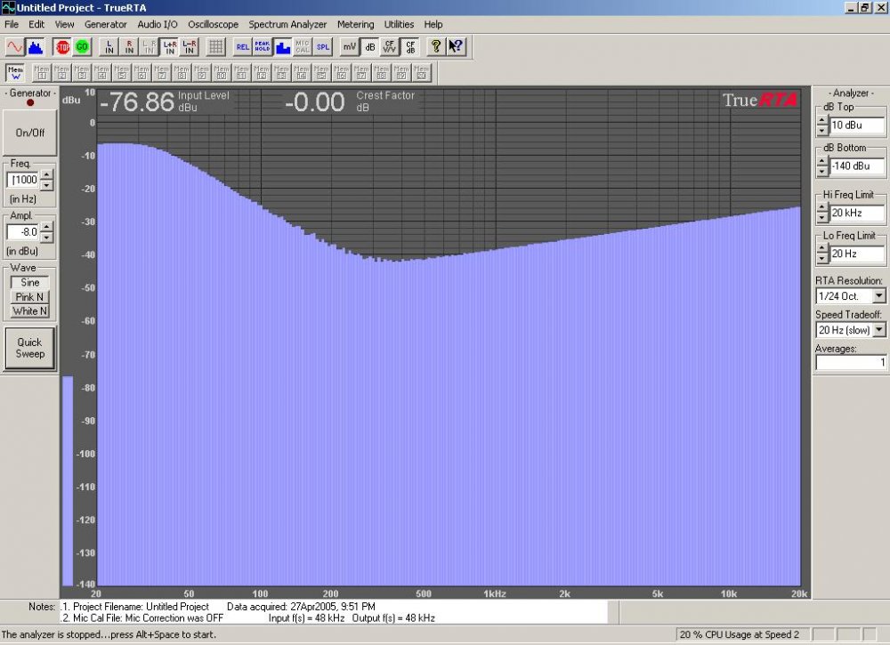The width and height of the screenshot is (890, 645).
Task: Click the Mem 5 memory button
Action: tap(122, 73)
